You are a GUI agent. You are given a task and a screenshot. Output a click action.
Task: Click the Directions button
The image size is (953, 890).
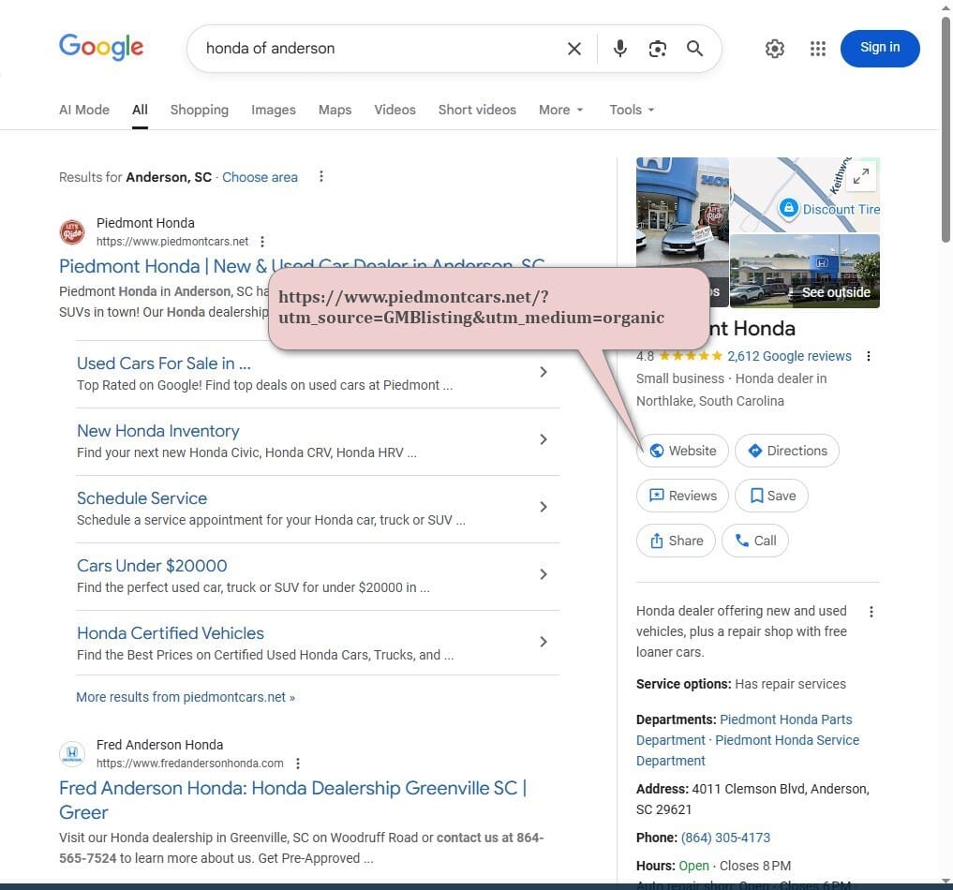coord(786,451)
